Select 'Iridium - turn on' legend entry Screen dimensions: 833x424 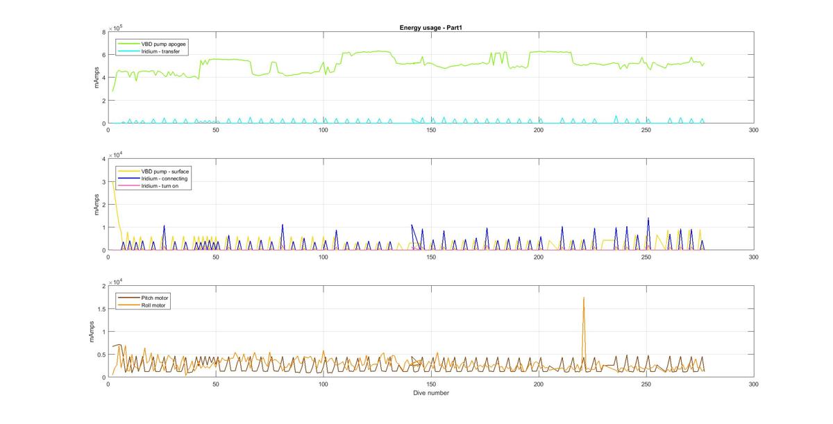coord(160,186)
